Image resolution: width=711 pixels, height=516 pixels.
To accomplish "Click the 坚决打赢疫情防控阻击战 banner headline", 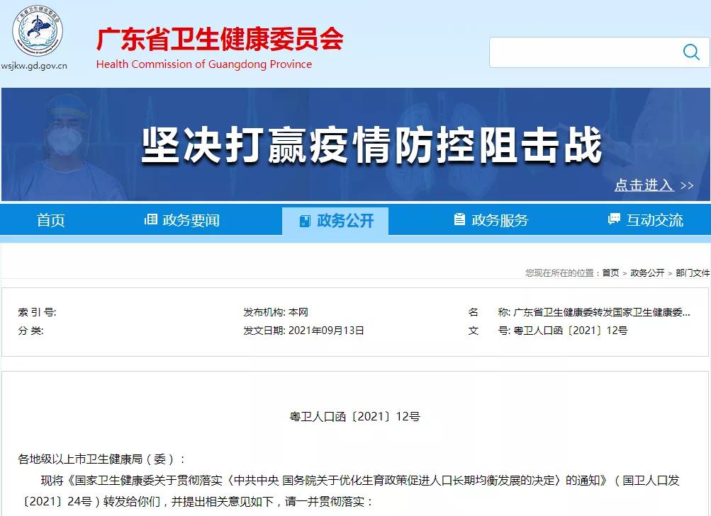I will coord(371,144).
